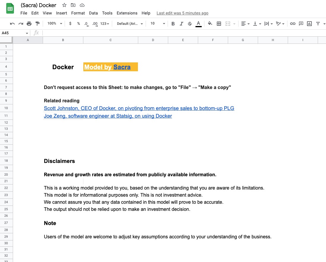Open the text color picker
The image size is (326, 262).
pos(198,24)
